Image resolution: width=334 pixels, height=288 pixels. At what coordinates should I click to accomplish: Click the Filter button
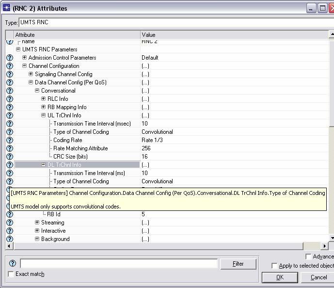pyautogui.click(x=238, y=264)
